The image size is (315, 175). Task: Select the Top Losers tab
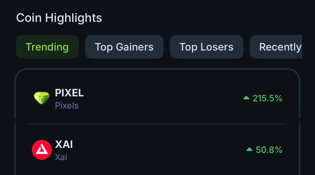click(206, 47)
